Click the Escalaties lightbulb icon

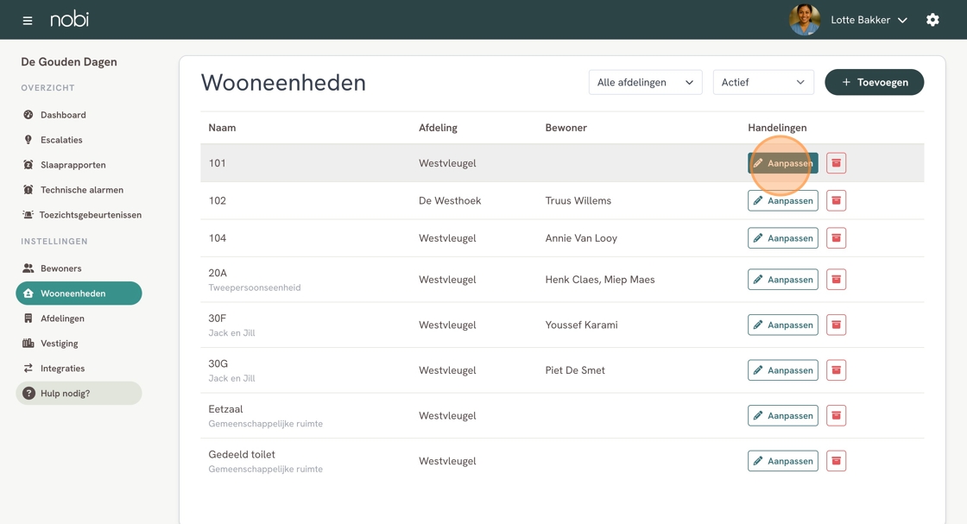tap(28, 140)
